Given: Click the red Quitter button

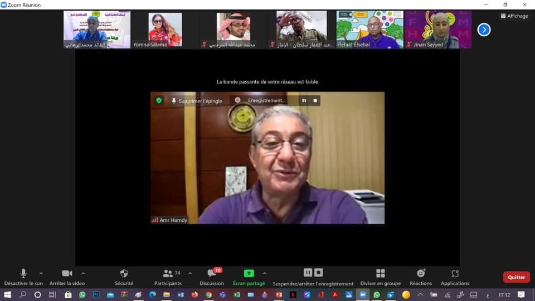Looking at the screenshot, I should coord(516,277).
